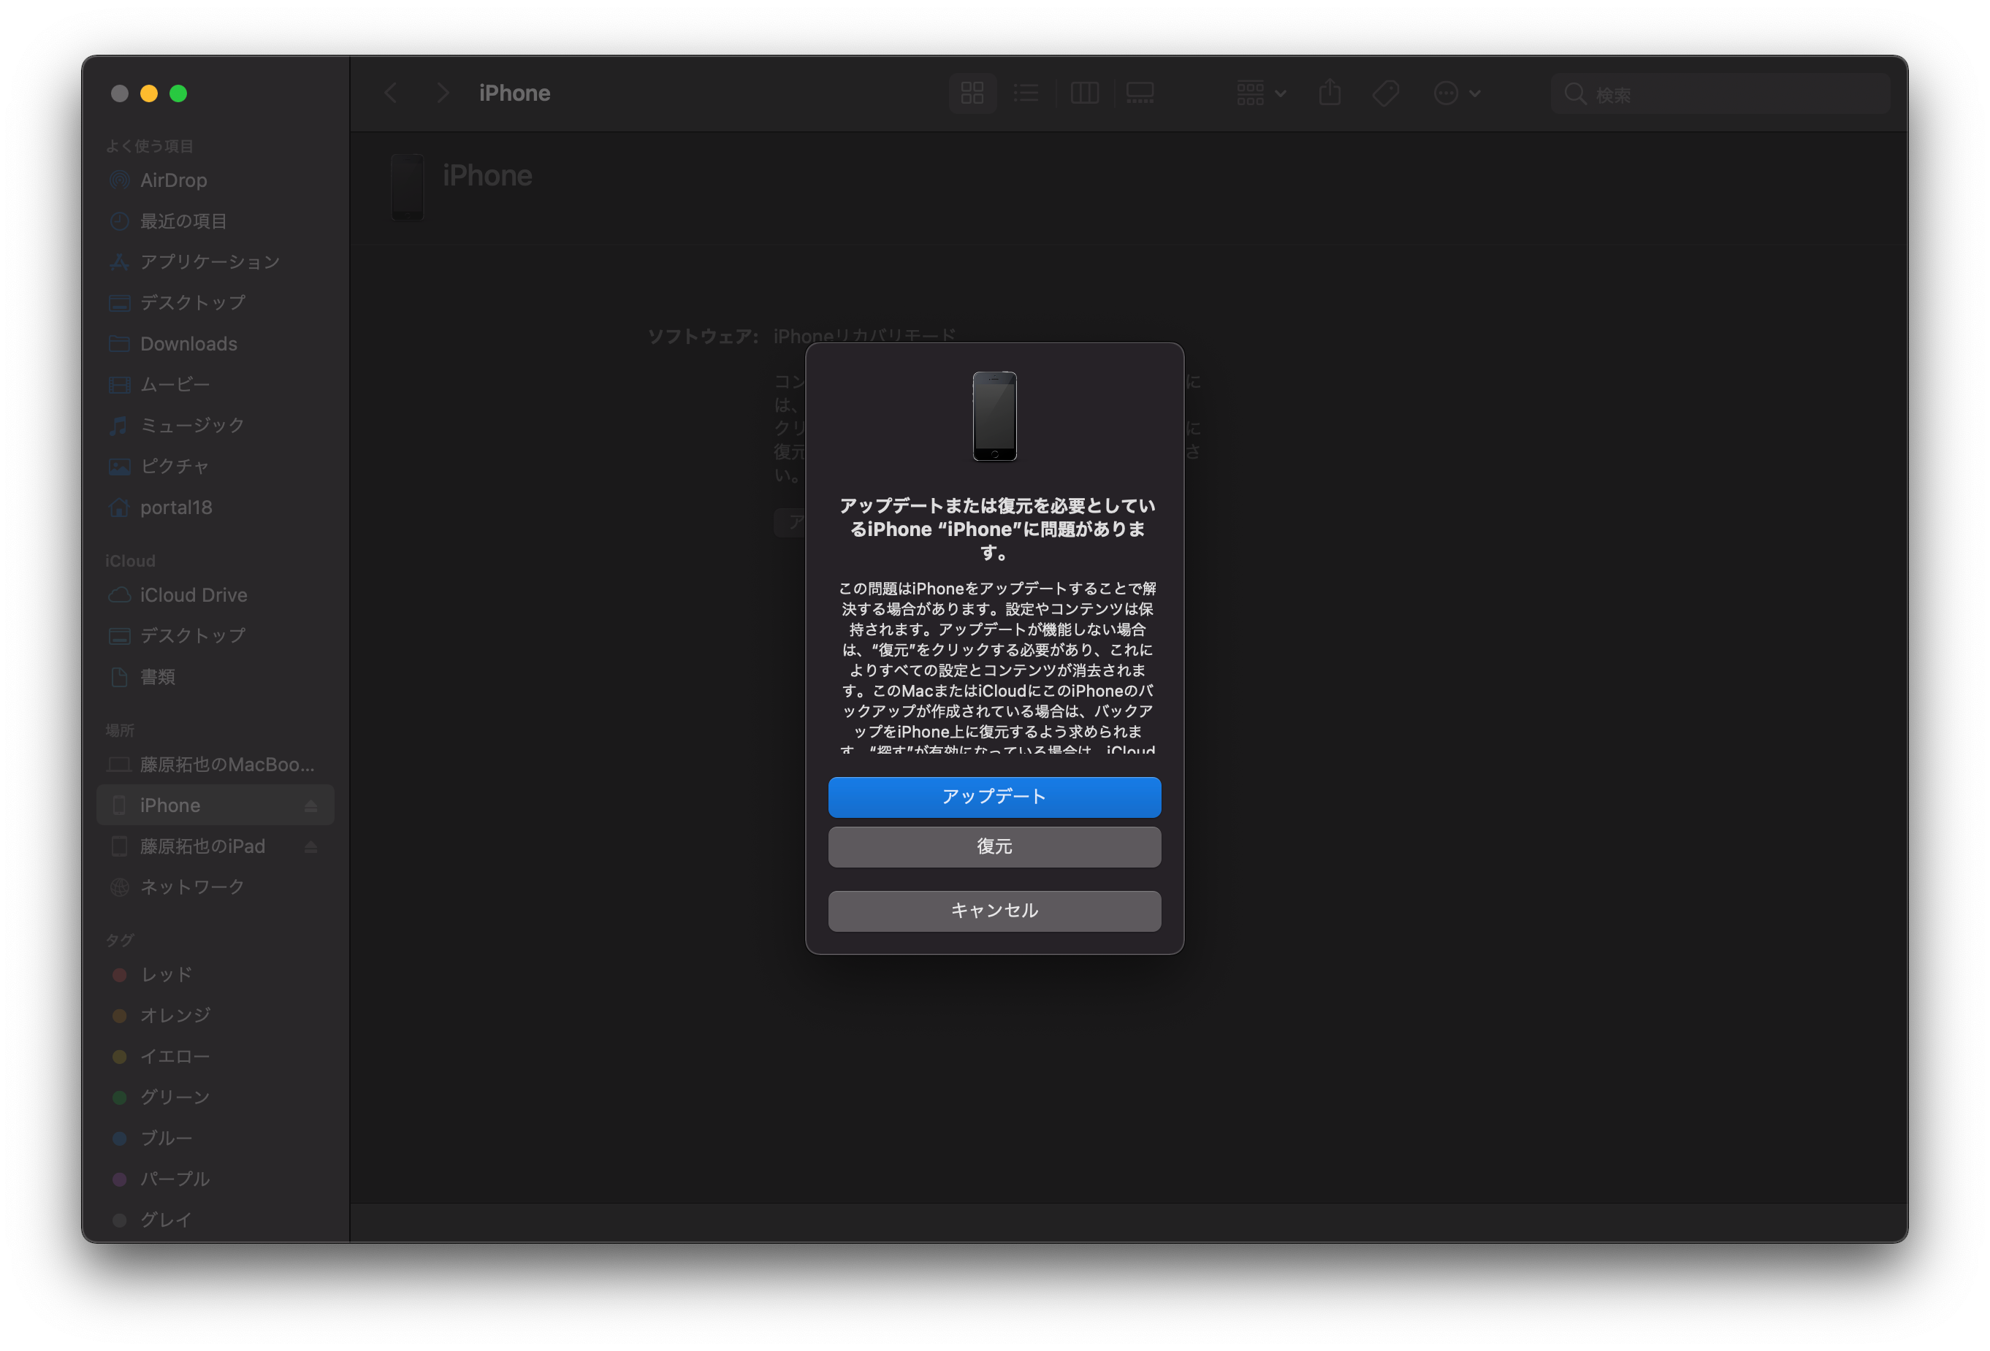This screenshot has height=1351, width=1990.
Task: Open the action (ellipsis) menu dropdown
Action: [x=1457, y=93]
